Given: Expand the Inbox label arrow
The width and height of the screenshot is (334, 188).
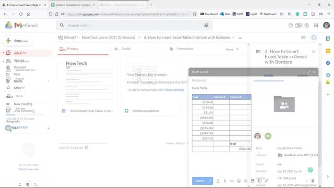Looking at the screenshot, I should click(4, 53).
